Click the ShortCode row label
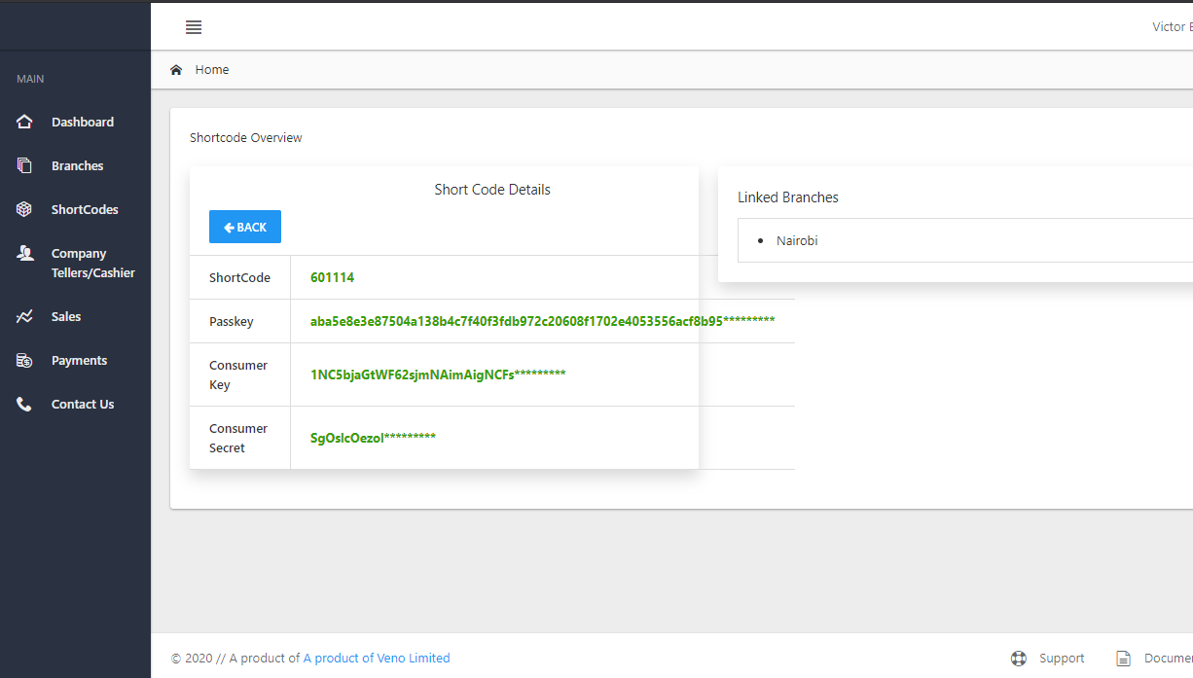 (x=239, y=277)
